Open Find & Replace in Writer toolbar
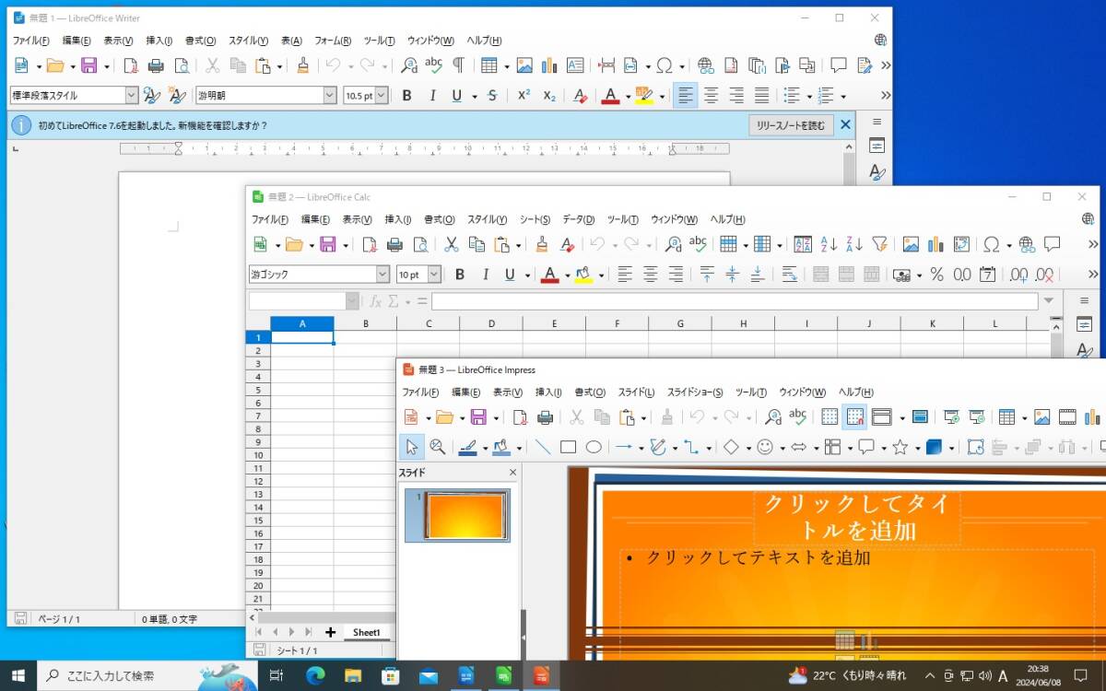This screenshot has width=1106, height=691. [408, 65]
